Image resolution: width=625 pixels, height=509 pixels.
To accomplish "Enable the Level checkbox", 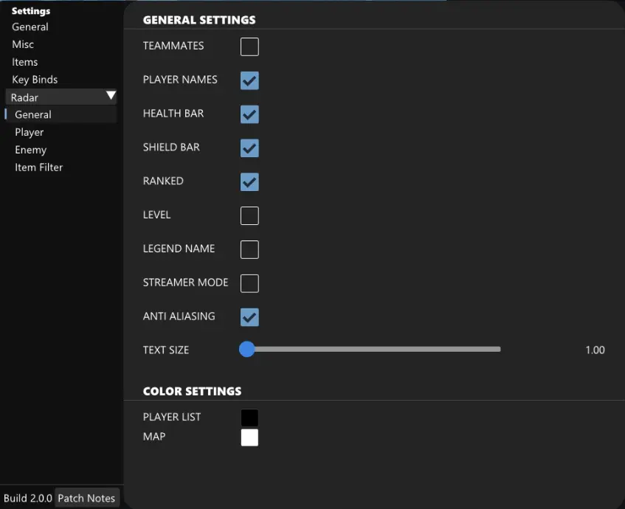I will pyautogui.click(x=249, y=215).
